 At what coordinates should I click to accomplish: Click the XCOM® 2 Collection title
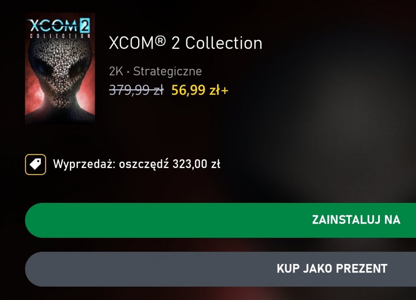[x=186, y=43]
